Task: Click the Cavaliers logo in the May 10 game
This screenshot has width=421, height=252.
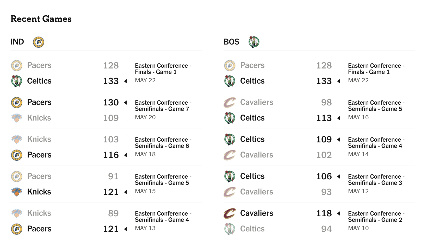Action: click(x=230, y=213)
